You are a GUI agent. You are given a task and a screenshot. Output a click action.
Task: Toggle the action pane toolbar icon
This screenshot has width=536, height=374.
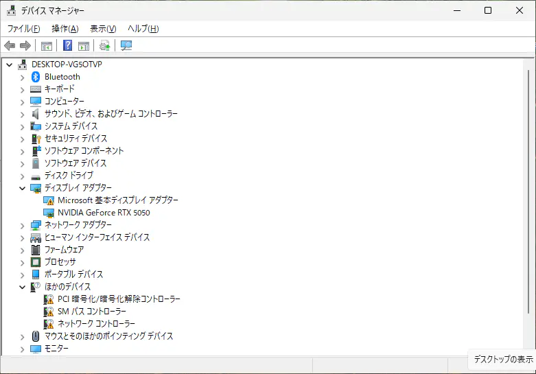[84, 46]
